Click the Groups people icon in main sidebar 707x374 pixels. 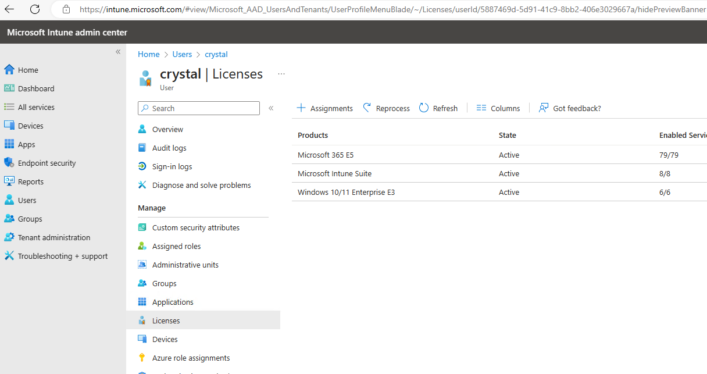[9, 219]
